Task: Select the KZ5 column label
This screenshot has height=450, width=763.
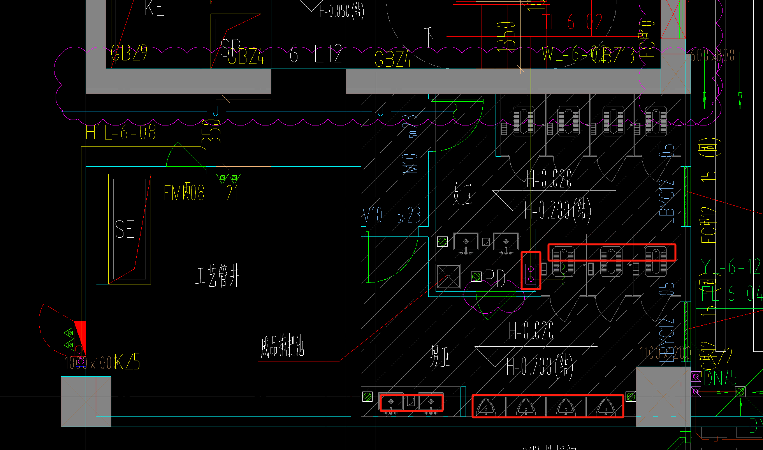Action: tap(127, 362)
